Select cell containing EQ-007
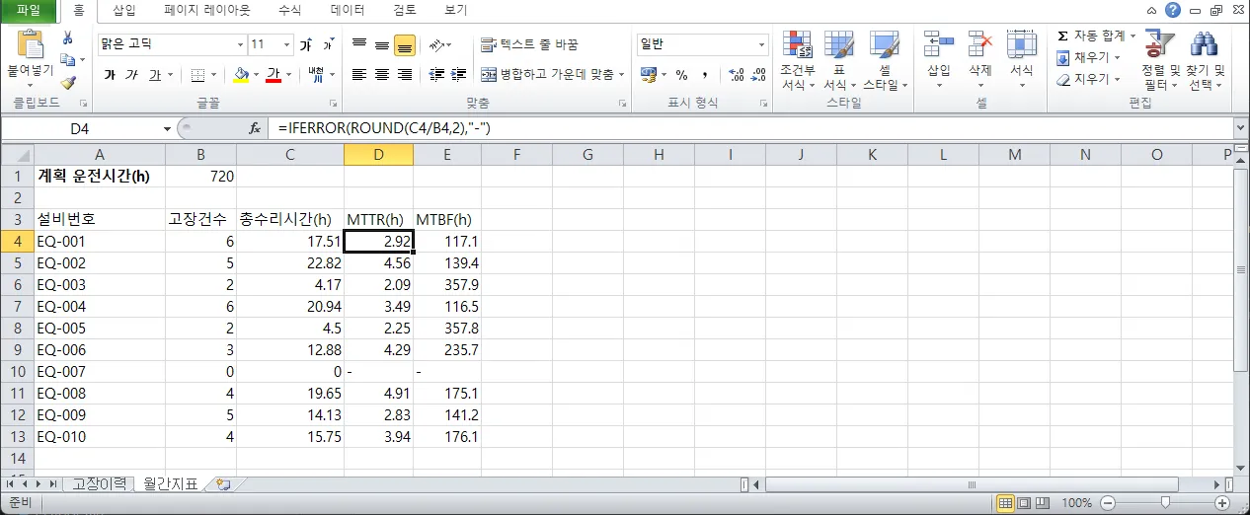This screenshot has width=1250, height=515. (x=100, y=371)
